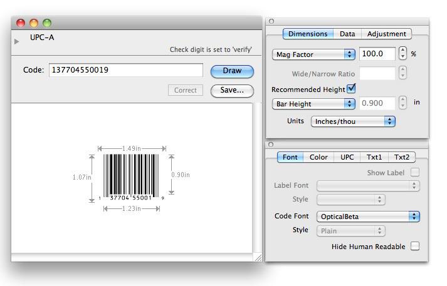The height and width of the screenshot is (286, 447).
Task: Expand the UPC-A disclosure triangle
Action: pos(16,41)
